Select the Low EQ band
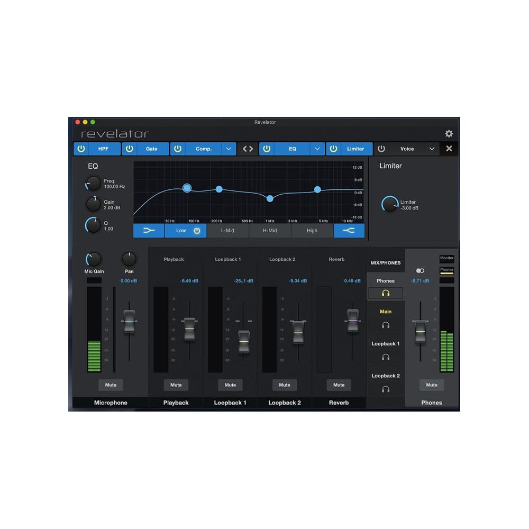The width and height of the screenshot is (529, 529). [x=181, y=231]
